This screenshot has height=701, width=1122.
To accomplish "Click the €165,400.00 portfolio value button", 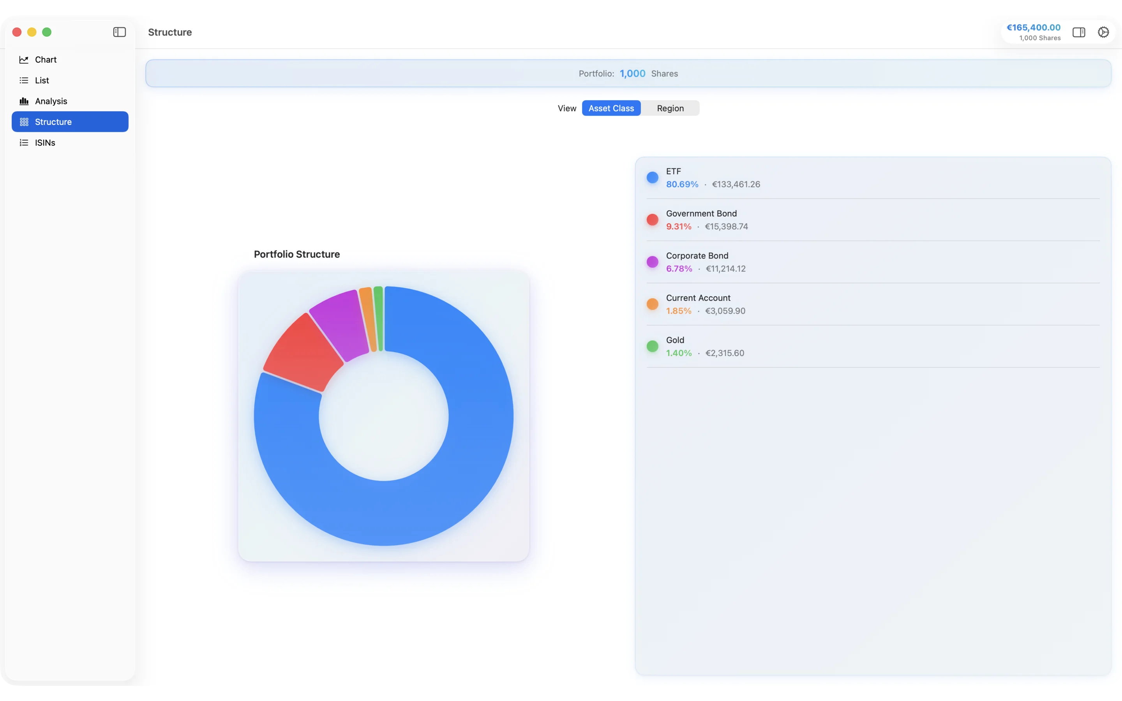I will point(1032,27).
